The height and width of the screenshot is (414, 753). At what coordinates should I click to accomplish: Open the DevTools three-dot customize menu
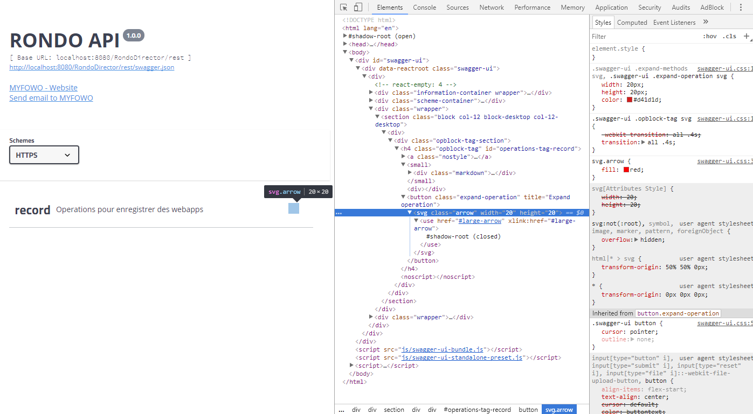tap(741, 7)
